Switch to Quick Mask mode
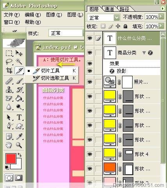 click(19, 178)
